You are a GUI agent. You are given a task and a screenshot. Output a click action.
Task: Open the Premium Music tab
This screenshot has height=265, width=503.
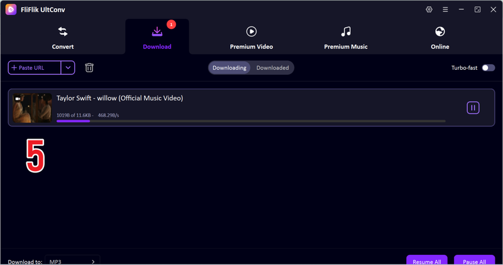coord(345,37)
